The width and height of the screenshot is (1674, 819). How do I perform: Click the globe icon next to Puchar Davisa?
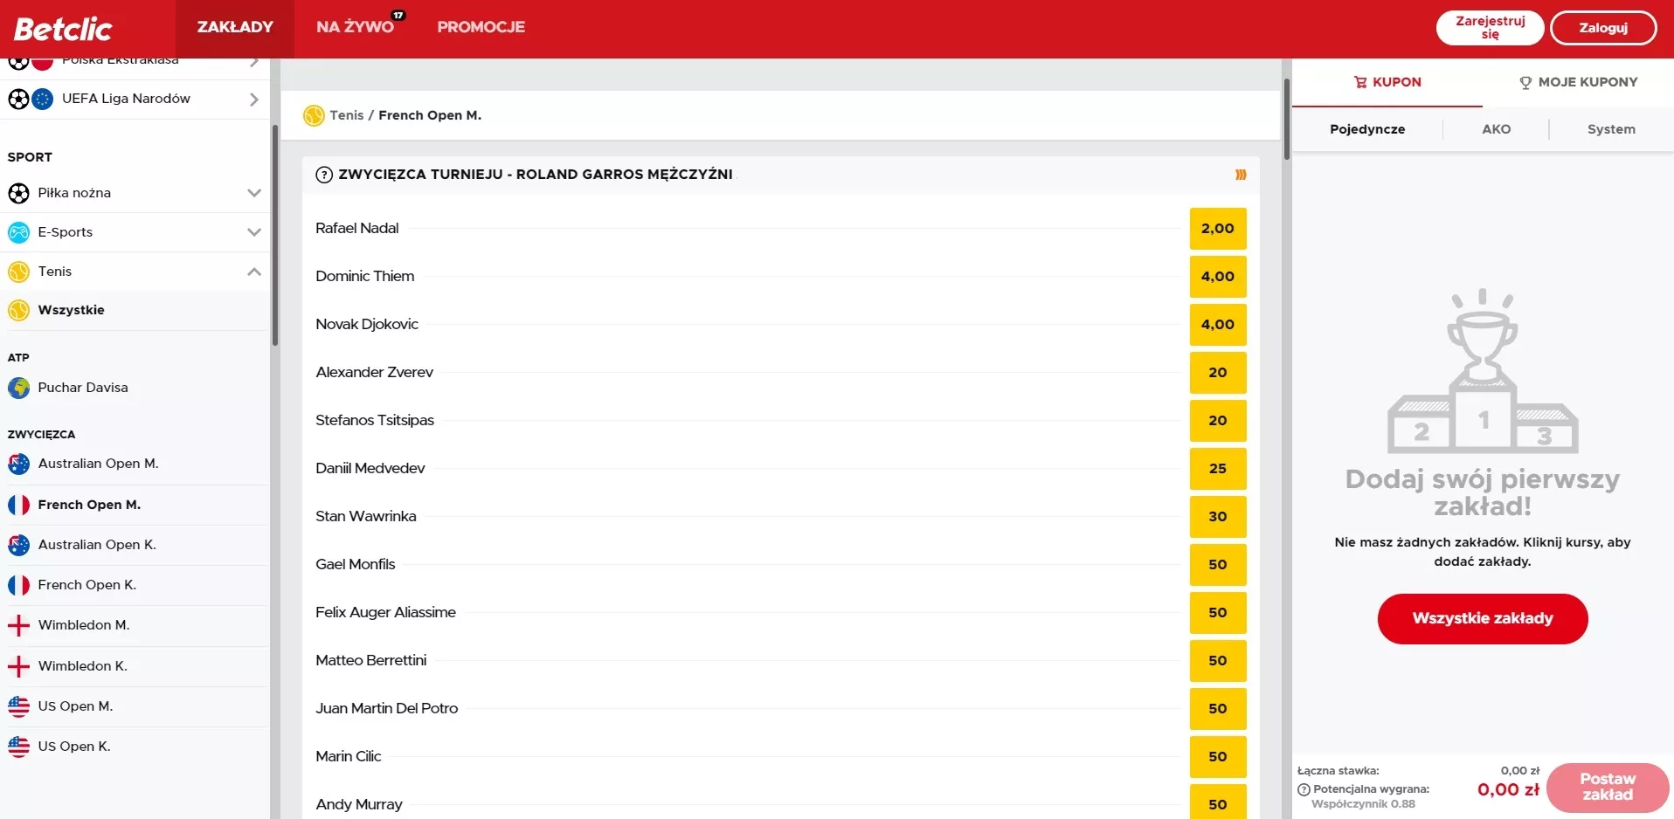tap(18, 388)
